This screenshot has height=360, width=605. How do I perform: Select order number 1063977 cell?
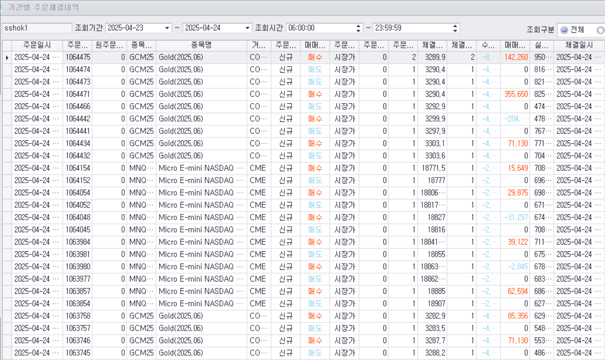77,279
